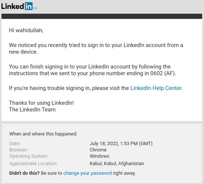Image resolution: width=204 pixels, height=184 pixels.
Task: Click 'The LinkedIn Team' signature
Action: click(32, 110)
